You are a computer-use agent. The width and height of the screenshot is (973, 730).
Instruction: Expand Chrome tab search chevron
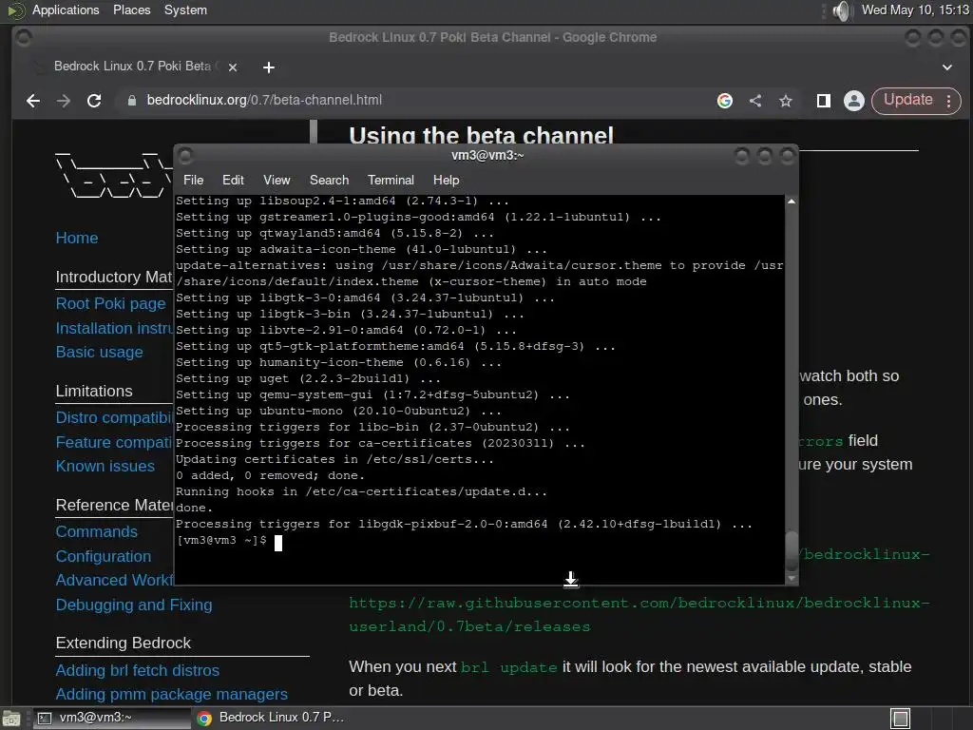[x=947, y=67]
